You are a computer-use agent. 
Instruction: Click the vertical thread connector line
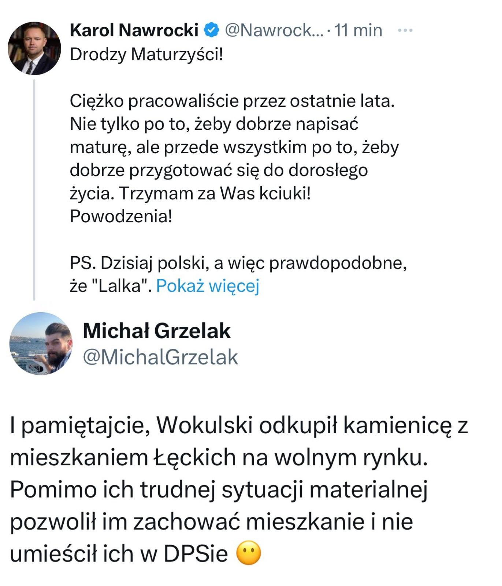[x=34, y=189]
